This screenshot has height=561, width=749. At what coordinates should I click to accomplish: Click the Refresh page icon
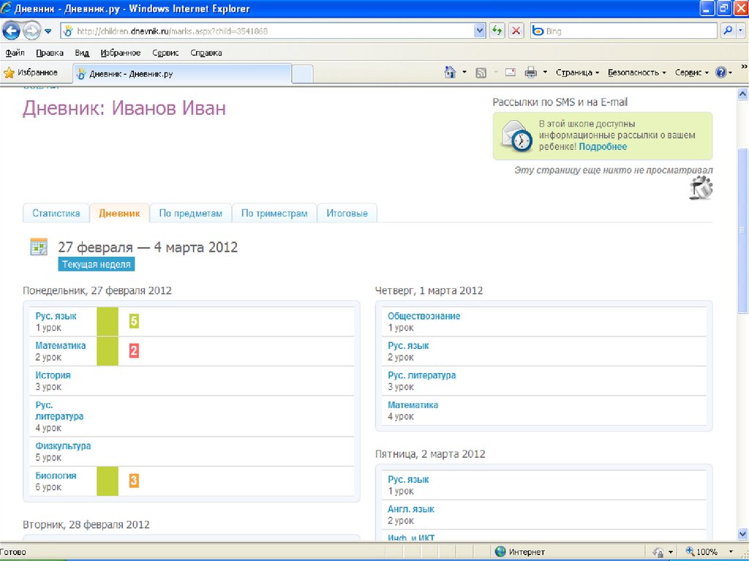pos(497,31)
